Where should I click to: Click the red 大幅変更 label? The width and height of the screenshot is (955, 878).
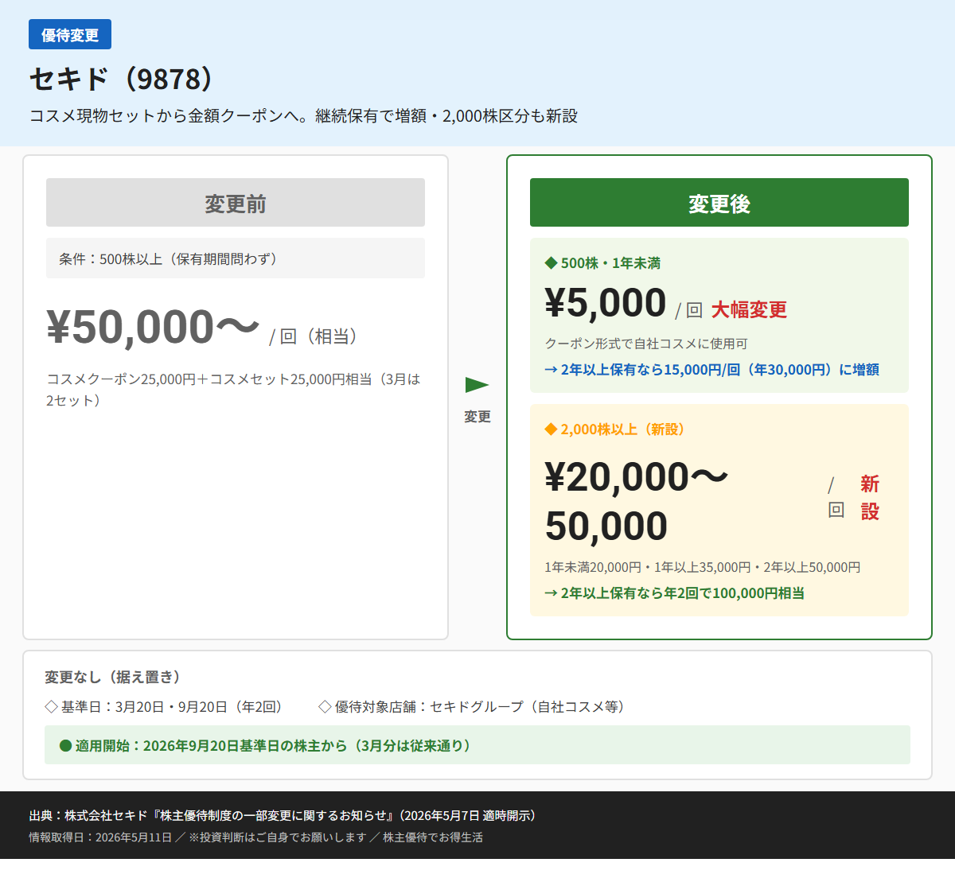point(749,310)
